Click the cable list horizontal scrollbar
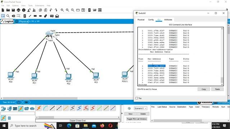The image size is (230, 129). [46, 117]
